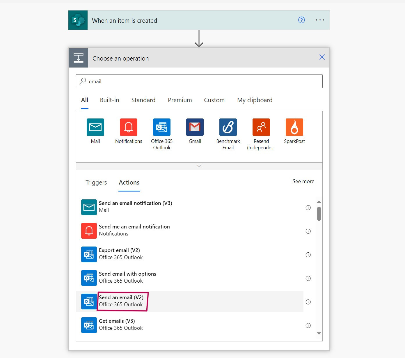Click the bell icon for Send me an email notification

point(89,231)
